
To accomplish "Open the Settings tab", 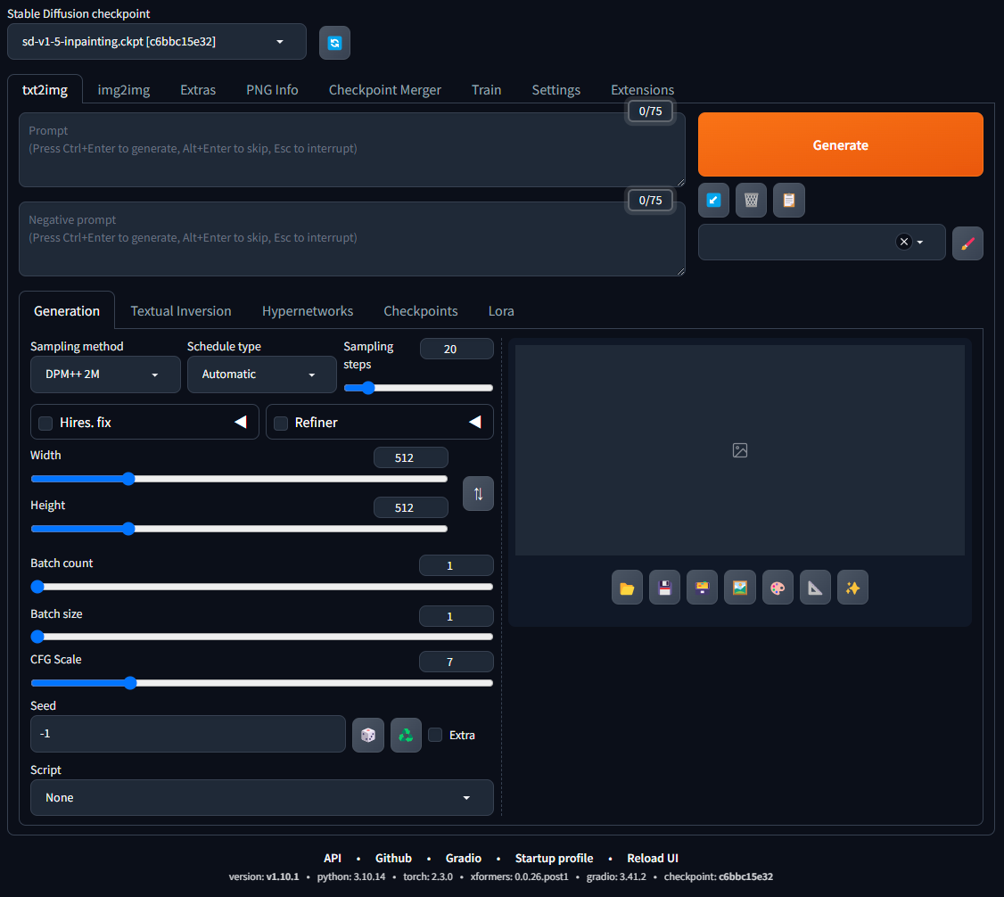I will [x=555, y=90].
